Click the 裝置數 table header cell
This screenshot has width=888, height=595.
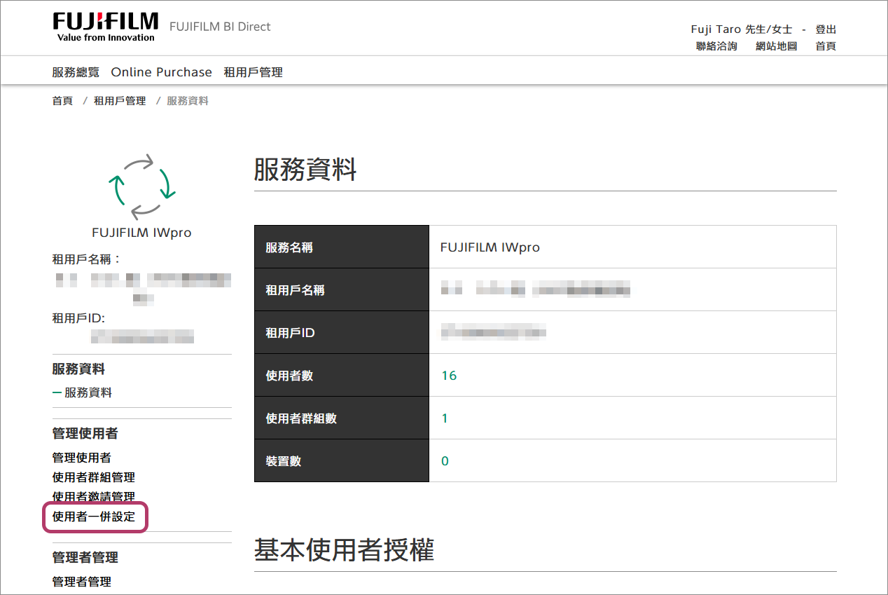tap(341, 460)
